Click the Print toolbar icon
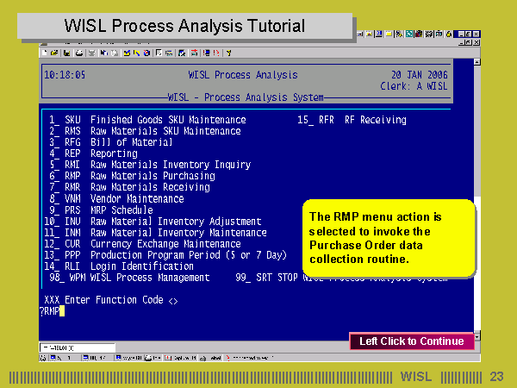 [79, 53]
